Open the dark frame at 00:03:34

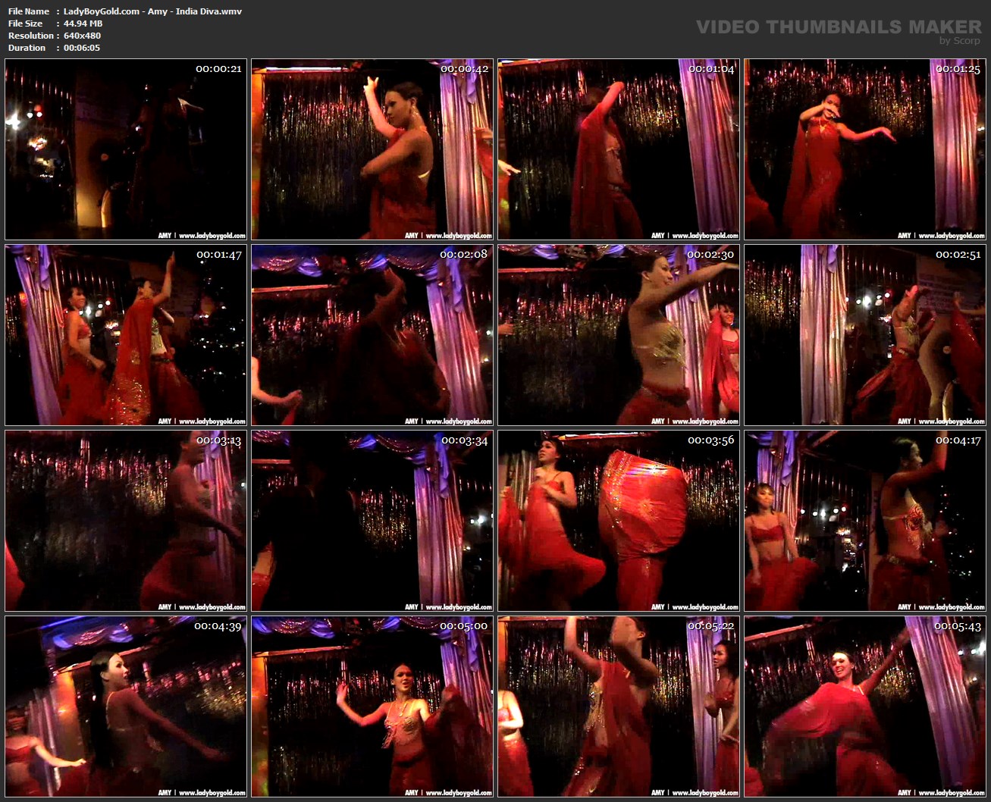tap(372, 521)
